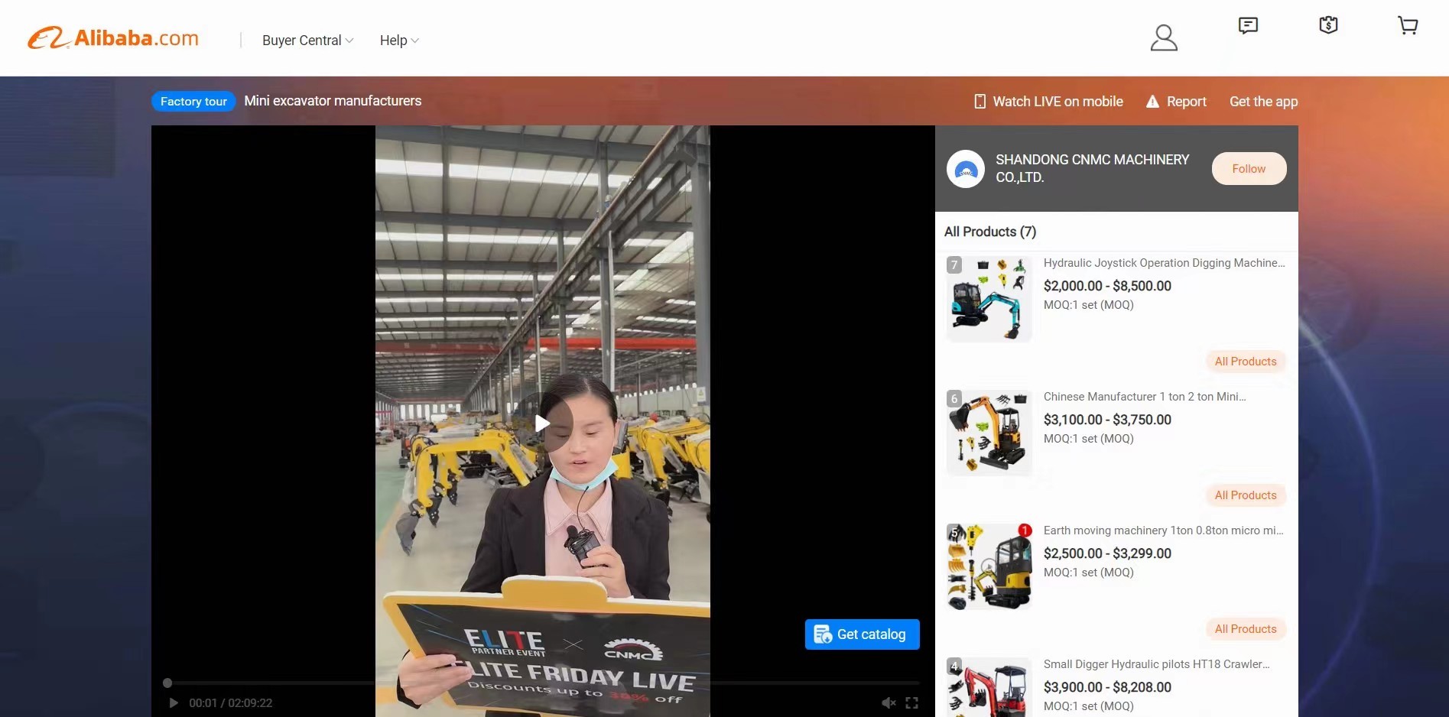Click the catalog icon on Get catalog

823,634
